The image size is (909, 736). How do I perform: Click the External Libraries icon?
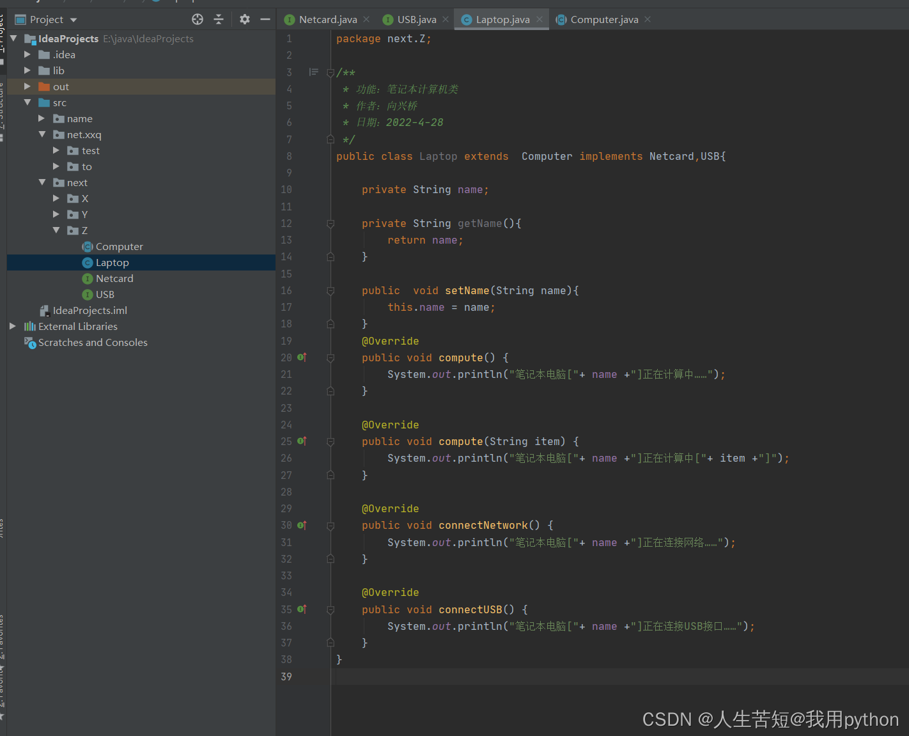(30, 327)
